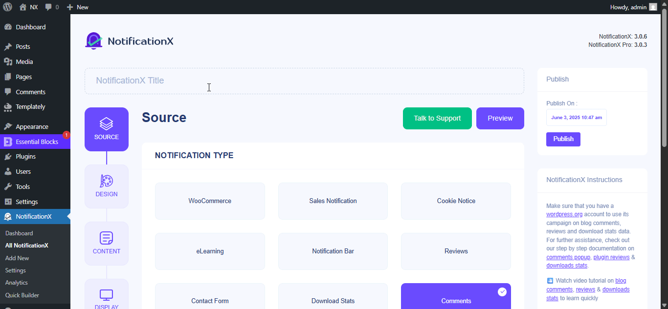Click the NotificationX logo at page top
The width and height of the screenshot is (668, 309).
point(129,41)
